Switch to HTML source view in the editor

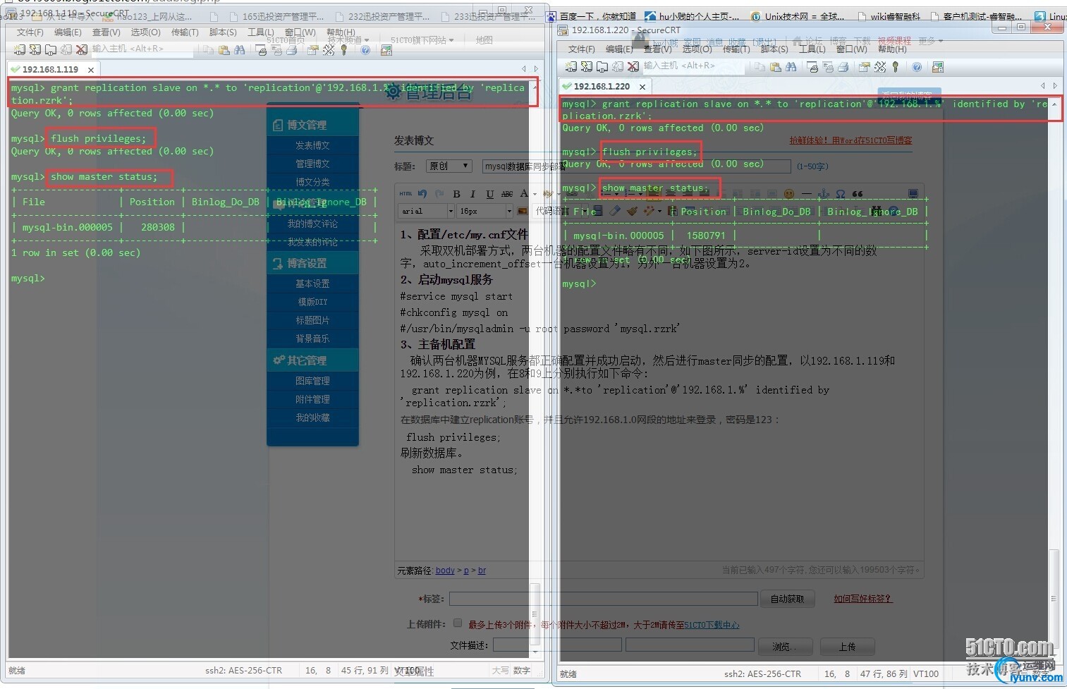[x=406, y=194]
